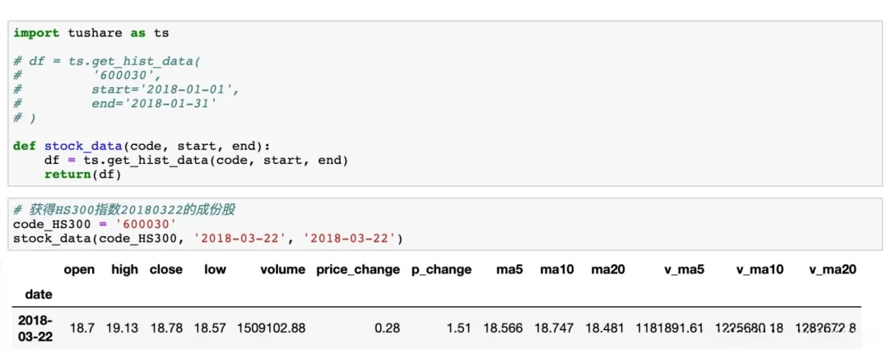Select the 'open' column header

coord(79,269)
